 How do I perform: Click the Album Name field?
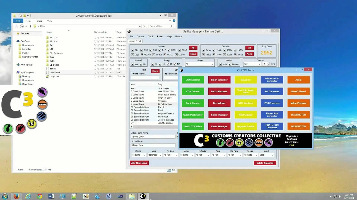coord(153,145)
